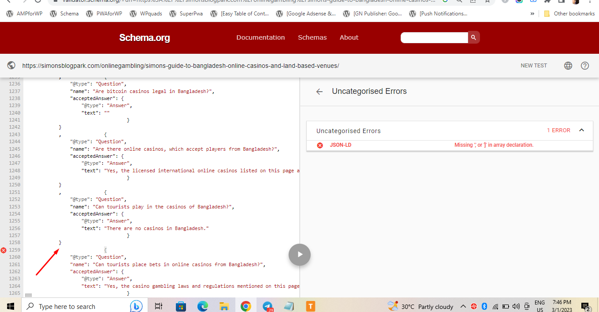Click the red search magnifier button
Image resolution: width=599 pixels, height=312 pixels.
474,37
